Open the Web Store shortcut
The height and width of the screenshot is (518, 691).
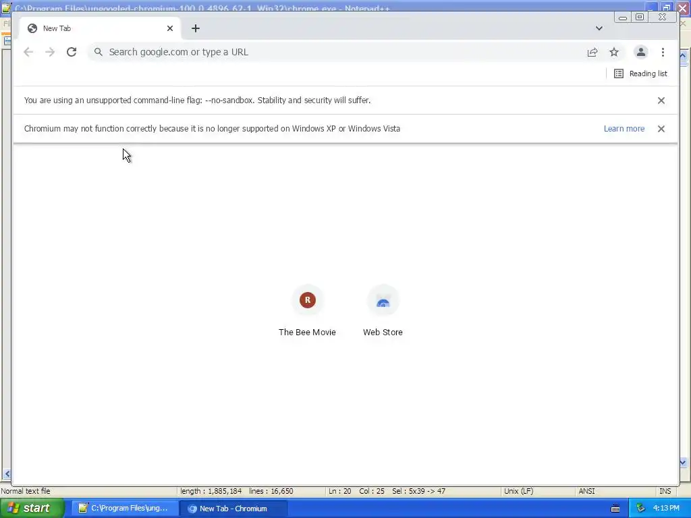[x=383, y=311]
